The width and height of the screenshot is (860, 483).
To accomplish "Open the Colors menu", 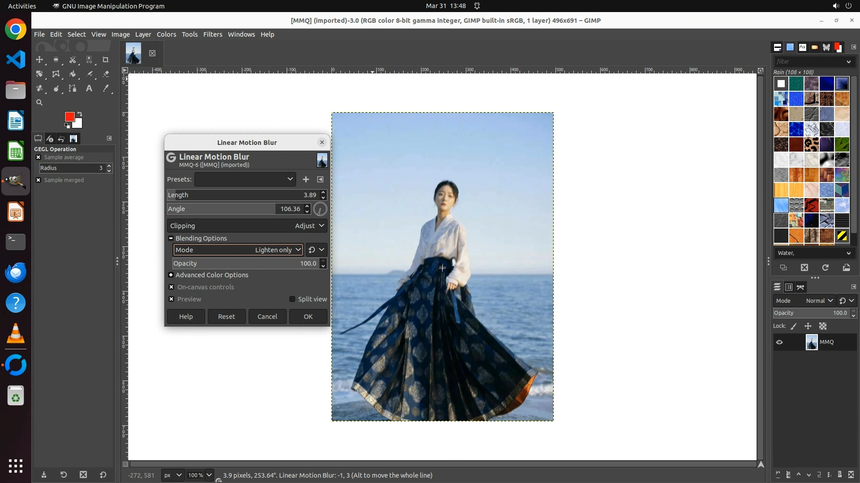I will click(166, 34).
